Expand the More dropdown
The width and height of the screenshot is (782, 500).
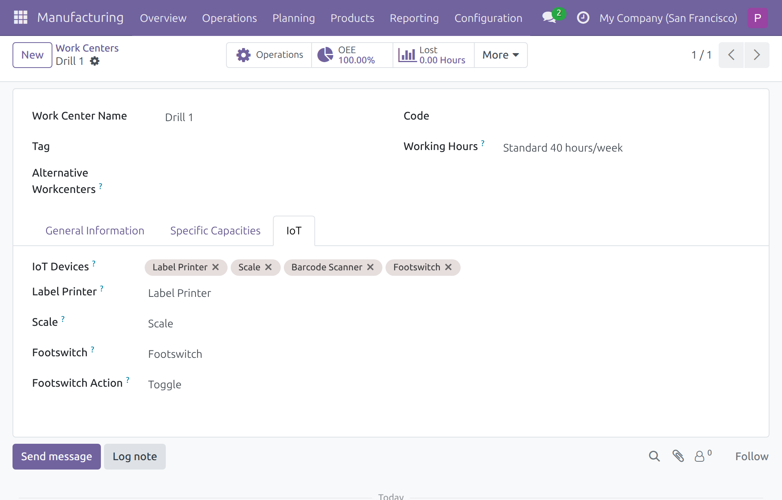tap(501, 55)
